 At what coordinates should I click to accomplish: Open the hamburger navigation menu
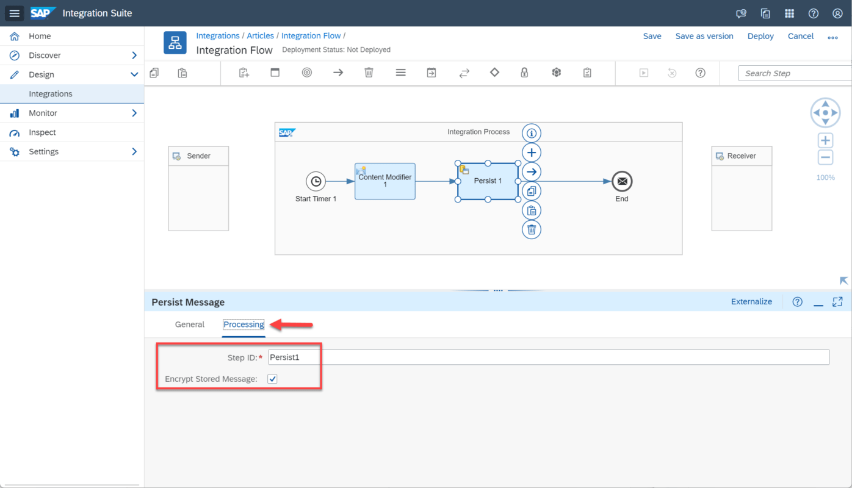point(15,13)
